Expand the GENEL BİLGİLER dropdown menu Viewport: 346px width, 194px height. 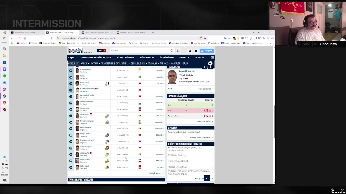139,64
